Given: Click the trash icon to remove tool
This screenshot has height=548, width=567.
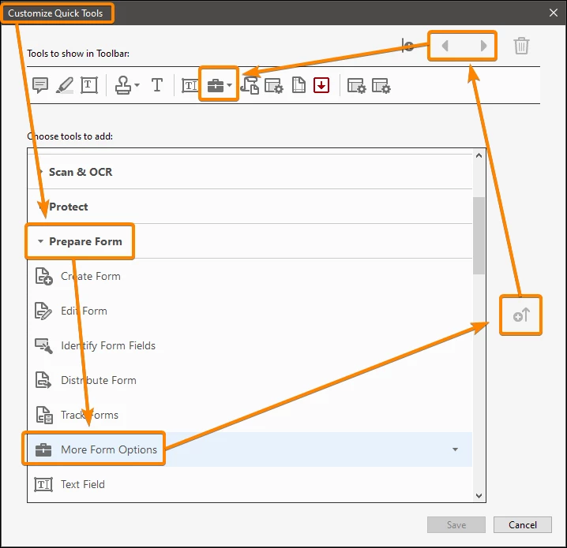Looking at the screenshot, I should 521,46.
